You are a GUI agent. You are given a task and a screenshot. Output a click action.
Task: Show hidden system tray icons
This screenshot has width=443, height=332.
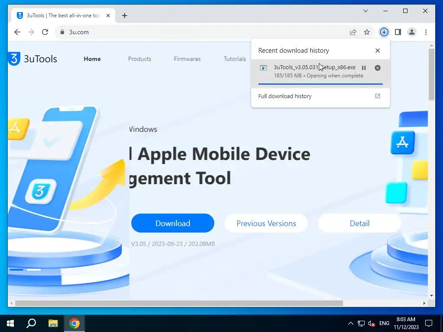pos(350,323)
